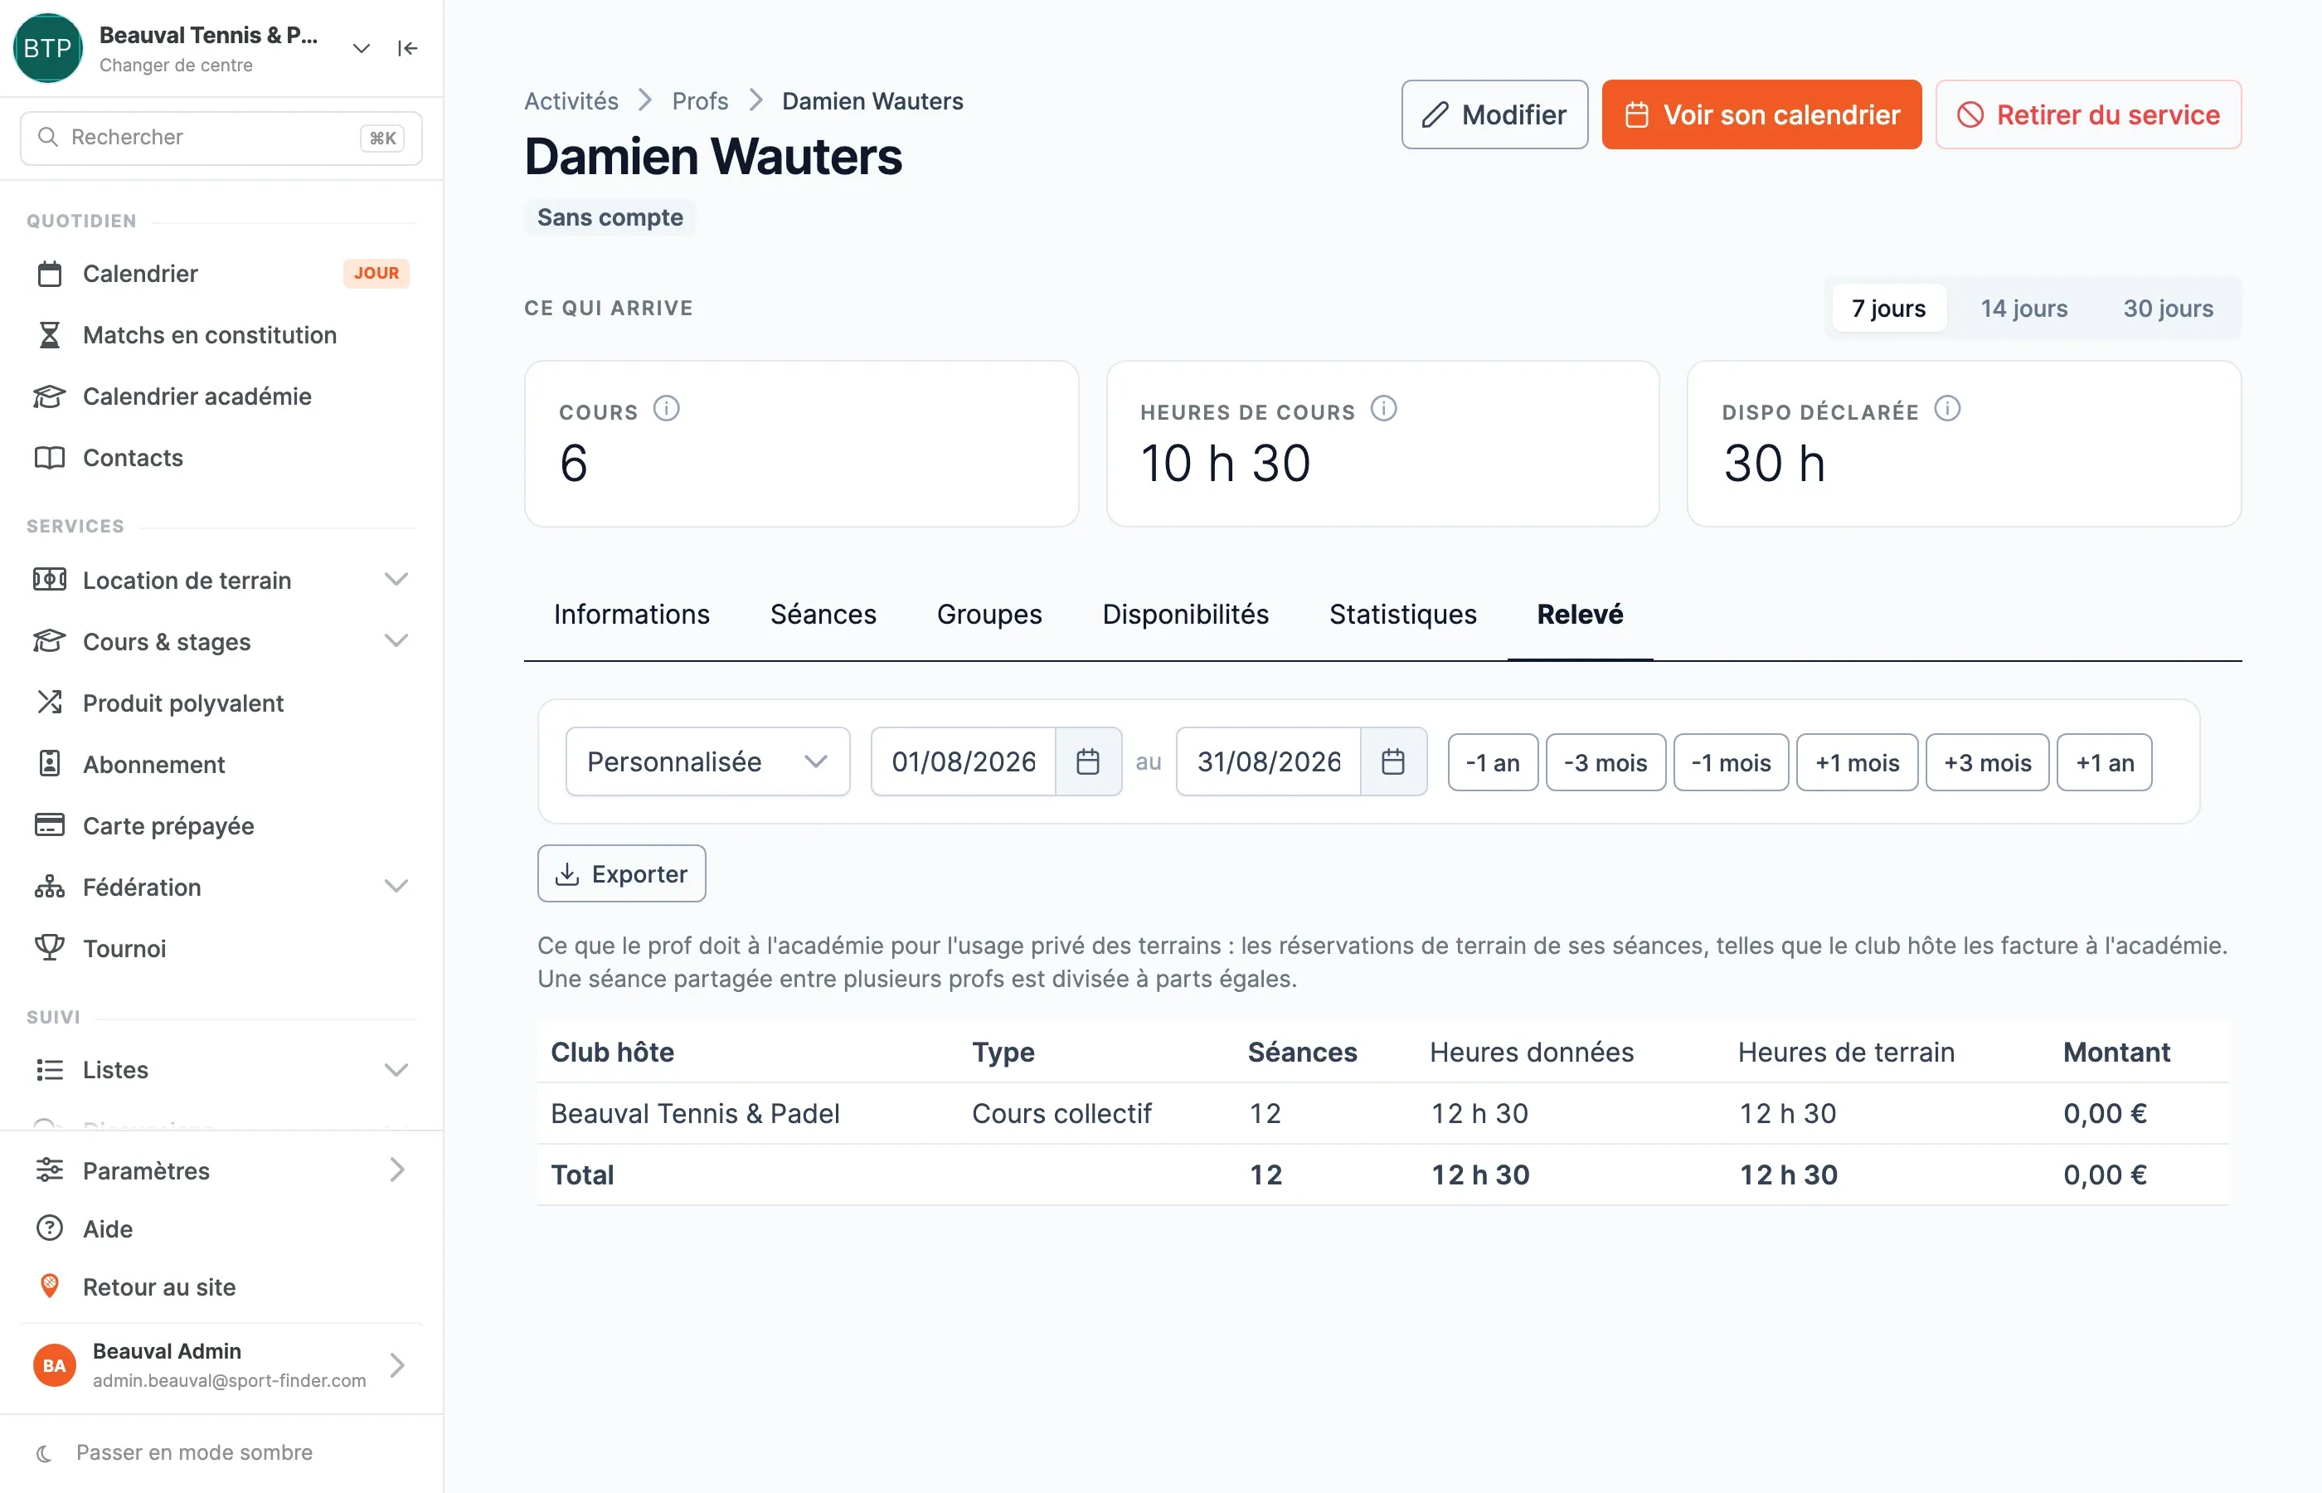Screen dimensions: 2322x1493
Task: Open the centre switcher dropdown chevron
Action: [361, 48]
